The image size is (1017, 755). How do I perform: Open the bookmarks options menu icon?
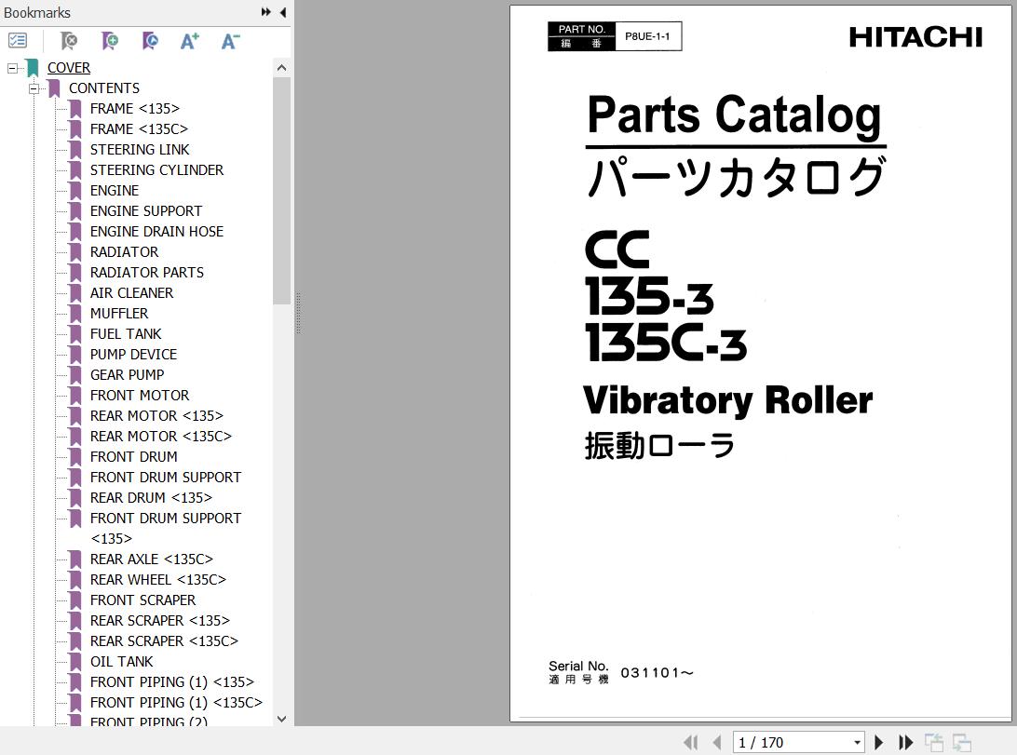click(18, 41)
